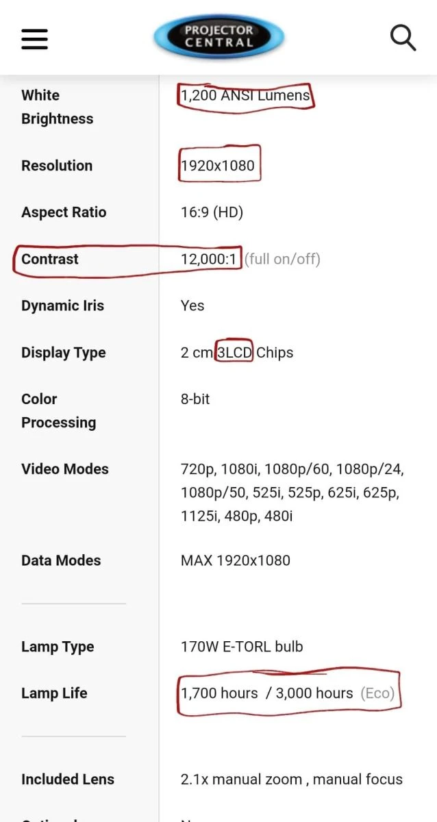Click the Display Type label

(x=64, y=353)
